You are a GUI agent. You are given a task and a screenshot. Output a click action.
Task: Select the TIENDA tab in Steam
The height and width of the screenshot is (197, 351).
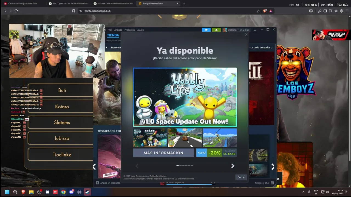pyautogui.click(x=113, y=35)
